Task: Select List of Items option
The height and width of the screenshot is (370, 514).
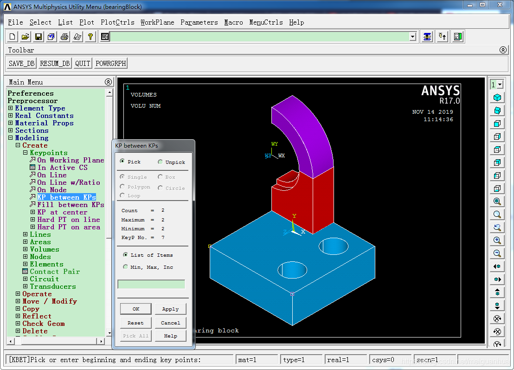Action: (x=125, y=254)
